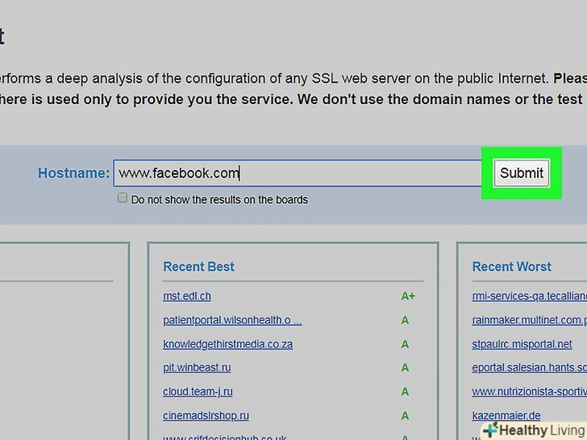Click the Hostname label
This screenshot has width=587, height=440.
[73, 173]
